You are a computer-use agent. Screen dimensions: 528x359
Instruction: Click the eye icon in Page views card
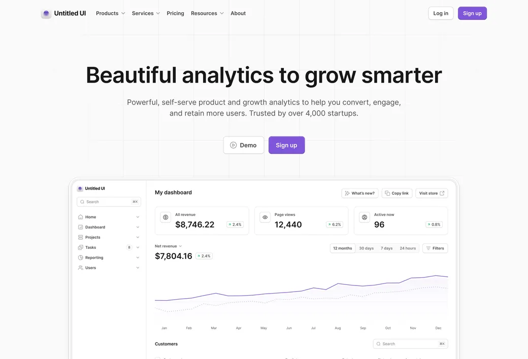(x=265, y=218)
